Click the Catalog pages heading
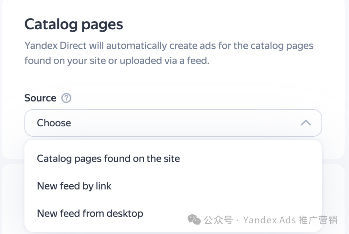 tap(74, 24)
